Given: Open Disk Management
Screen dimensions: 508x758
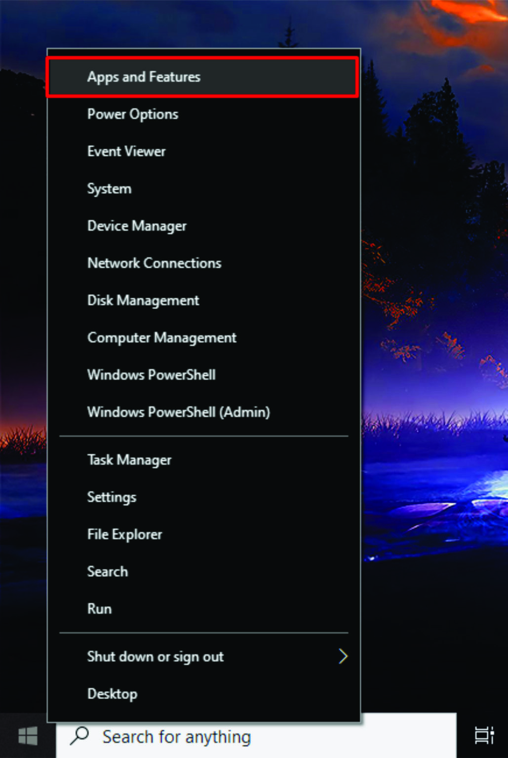Looking at the screenshot, I should [143, 300].
